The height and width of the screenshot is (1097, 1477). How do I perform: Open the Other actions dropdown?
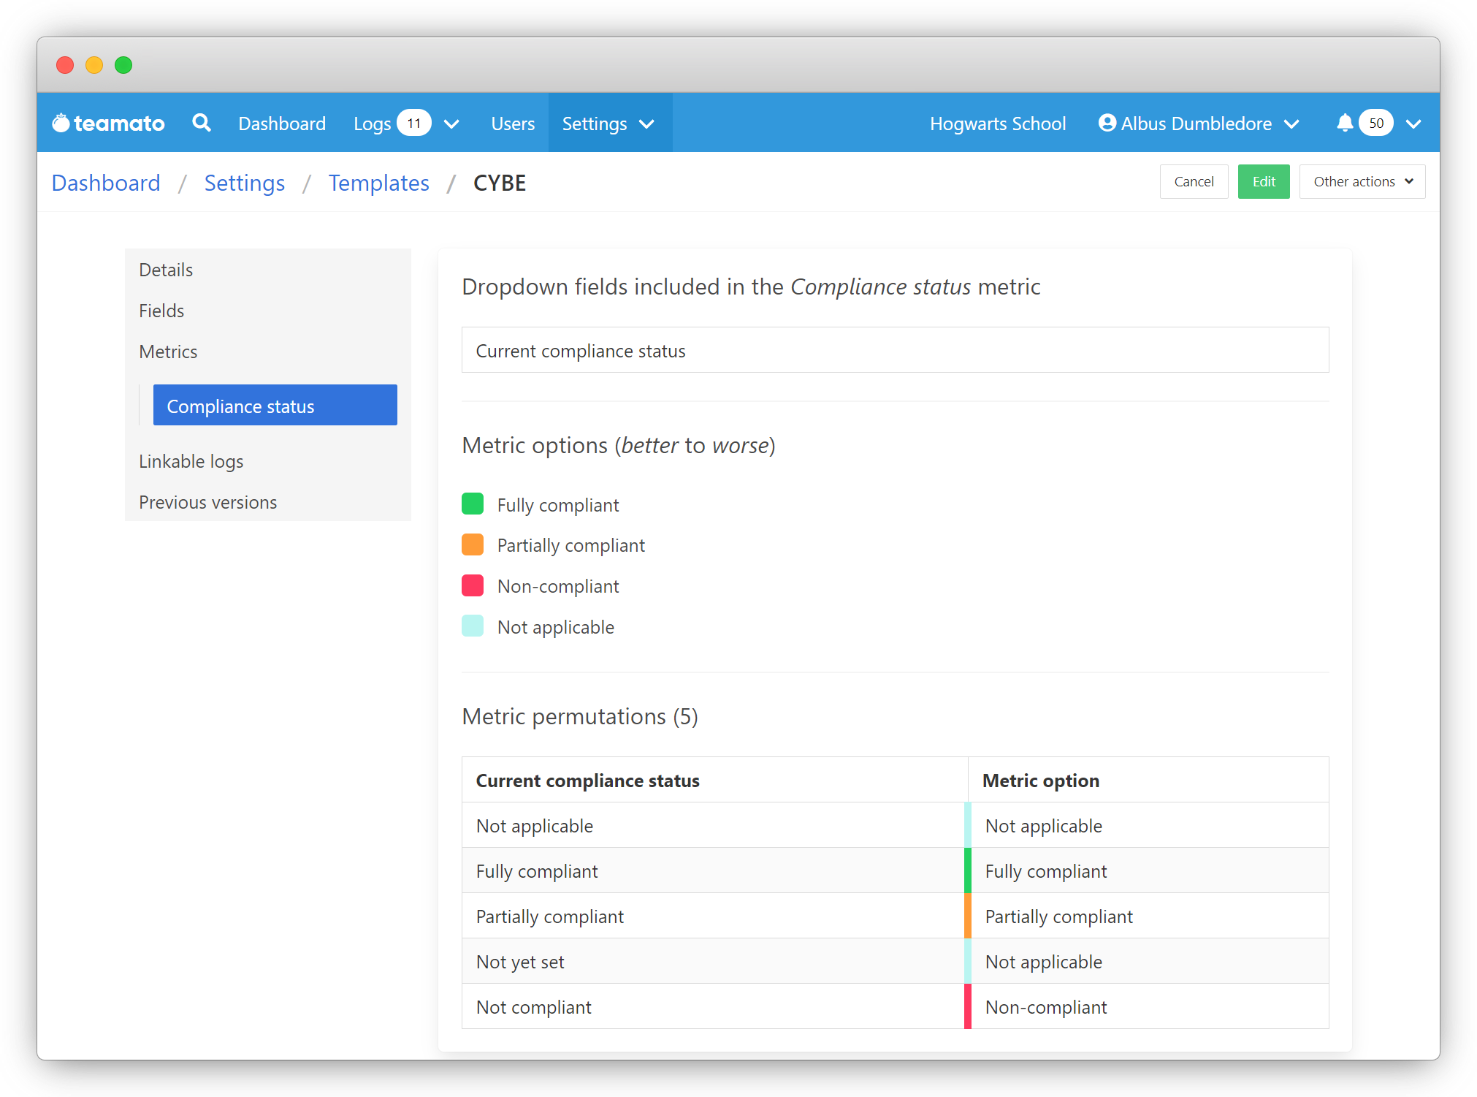tap(1362, 181)
